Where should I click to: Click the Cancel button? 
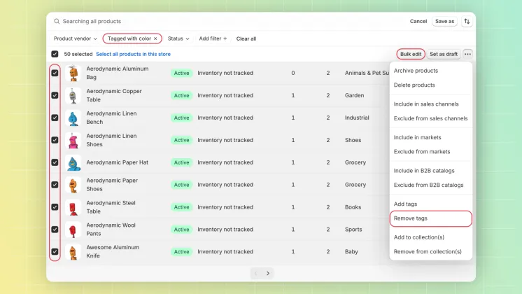click(418, 21)
